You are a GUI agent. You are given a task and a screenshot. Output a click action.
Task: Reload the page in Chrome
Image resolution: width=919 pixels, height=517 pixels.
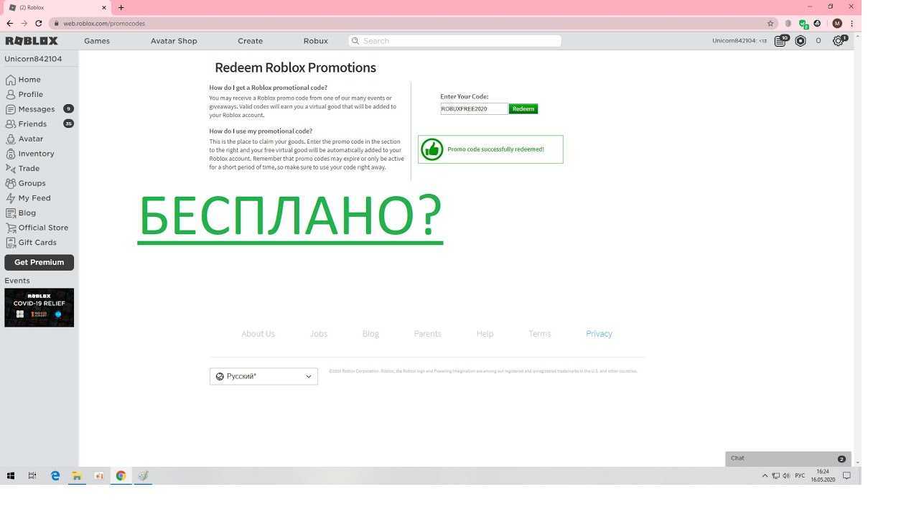pos(38,23)
